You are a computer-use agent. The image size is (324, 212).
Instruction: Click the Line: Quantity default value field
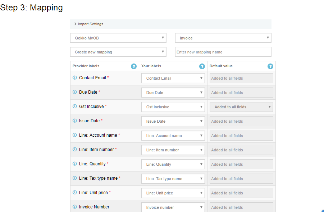(x=241, y=164)
